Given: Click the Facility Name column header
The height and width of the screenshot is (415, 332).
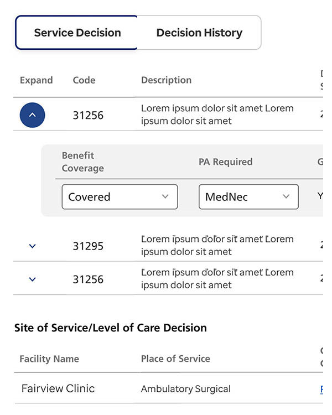Looking at the screenshot, I should pyautogui.click(x=49, y=359).
